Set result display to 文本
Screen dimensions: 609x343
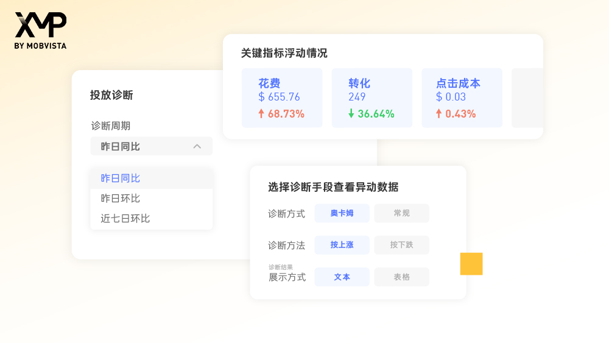342,277
